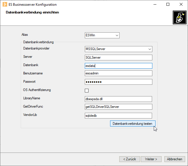Return to previous page with Zurück

(129, 159)
